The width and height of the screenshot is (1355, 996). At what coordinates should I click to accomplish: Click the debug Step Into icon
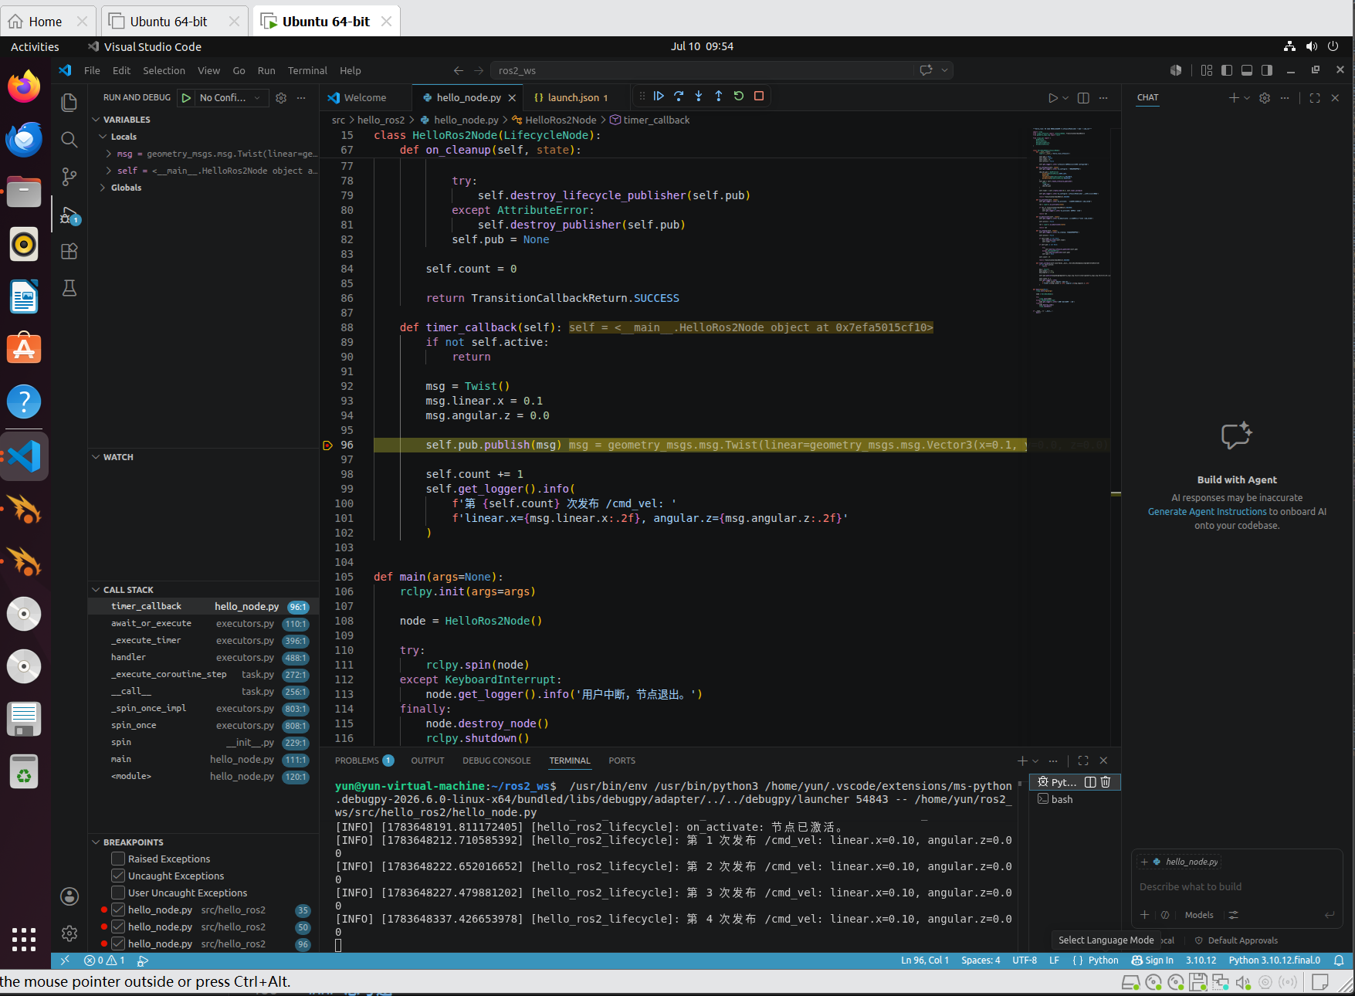point(699,97)
